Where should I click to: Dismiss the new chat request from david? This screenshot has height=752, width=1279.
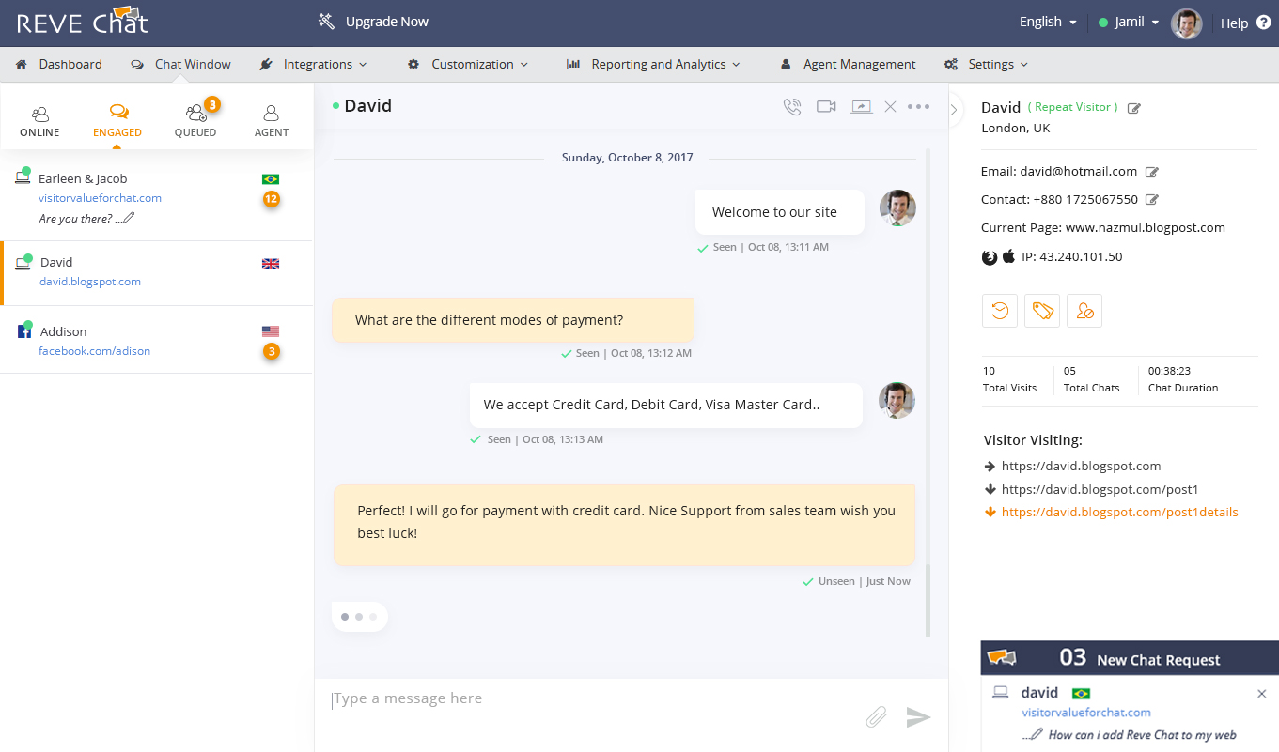point(1261,693)
